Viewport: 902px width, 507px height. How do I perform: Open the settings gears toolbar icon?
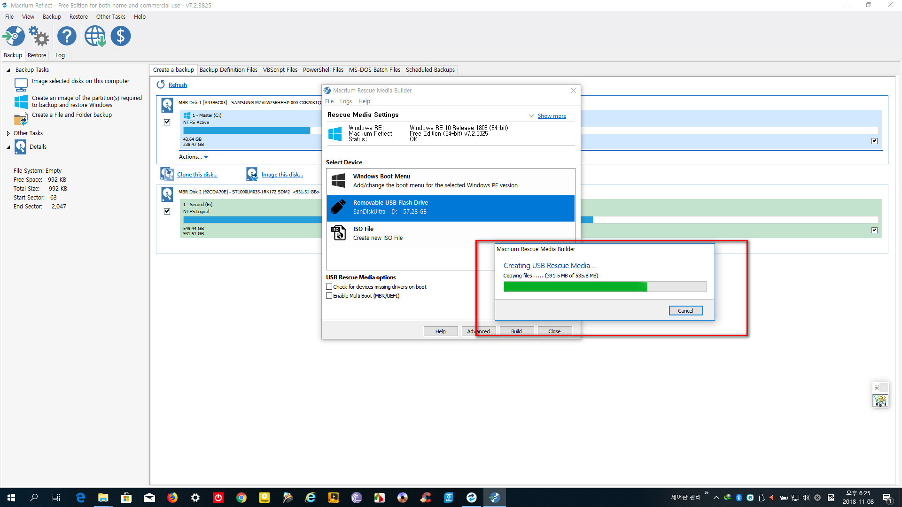click(x=39, y=36)
